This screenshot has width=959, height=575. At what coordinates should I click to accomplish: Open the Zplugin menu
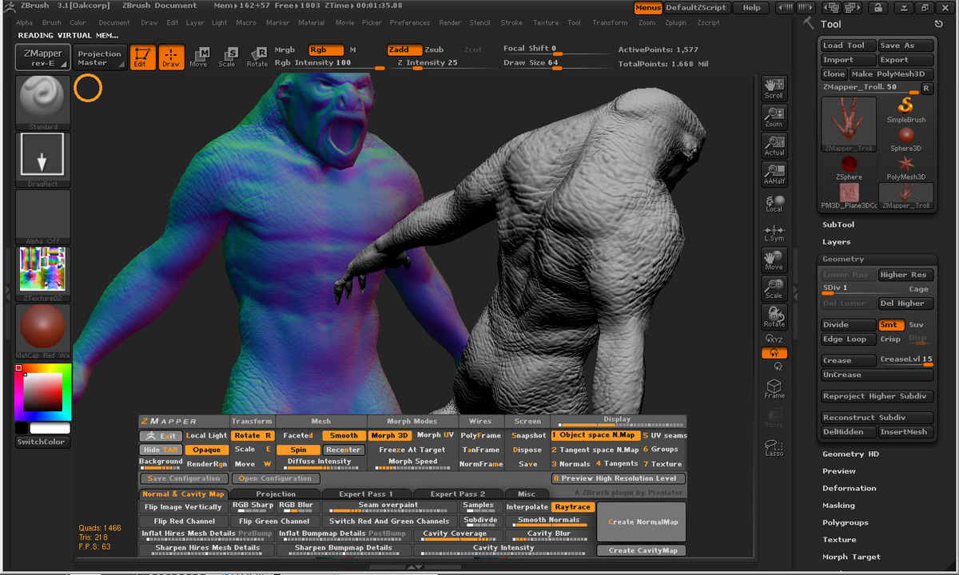point(675,22)
